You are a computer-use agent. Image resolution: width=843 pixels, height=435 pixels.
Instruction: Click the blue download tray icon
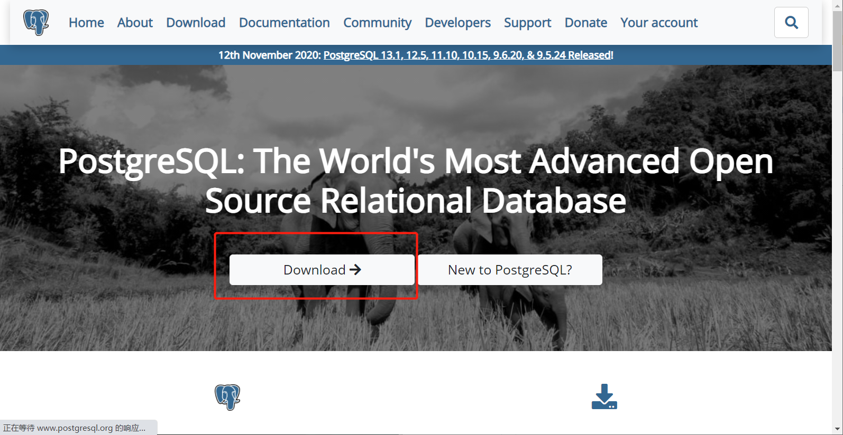604,396
